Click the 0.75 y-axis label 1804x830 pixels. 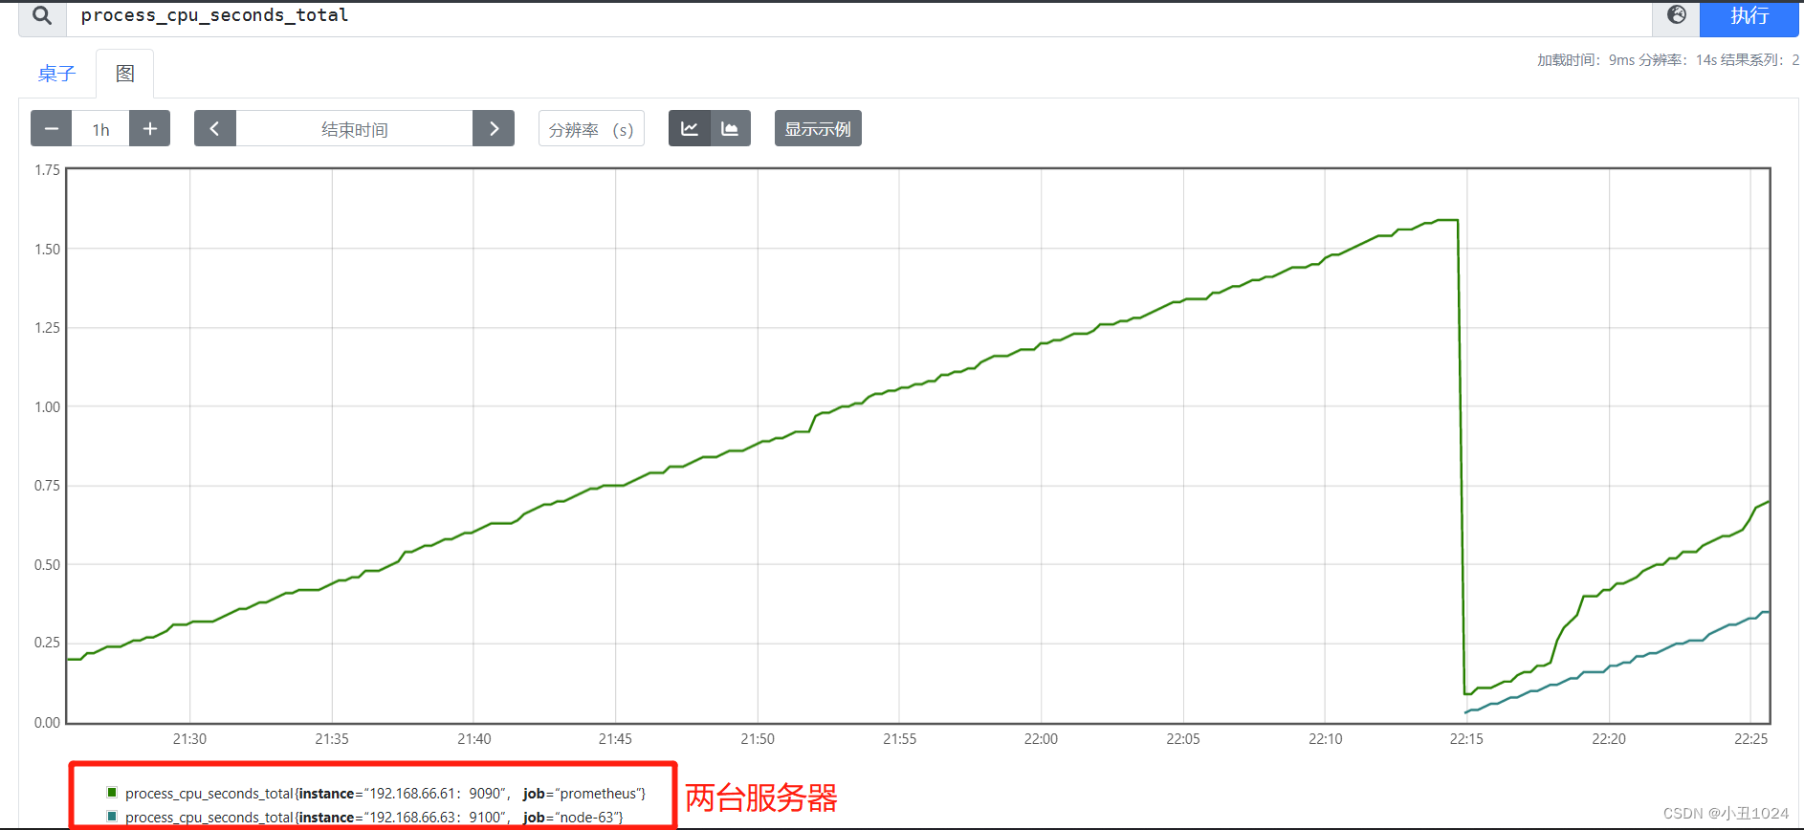47,486
